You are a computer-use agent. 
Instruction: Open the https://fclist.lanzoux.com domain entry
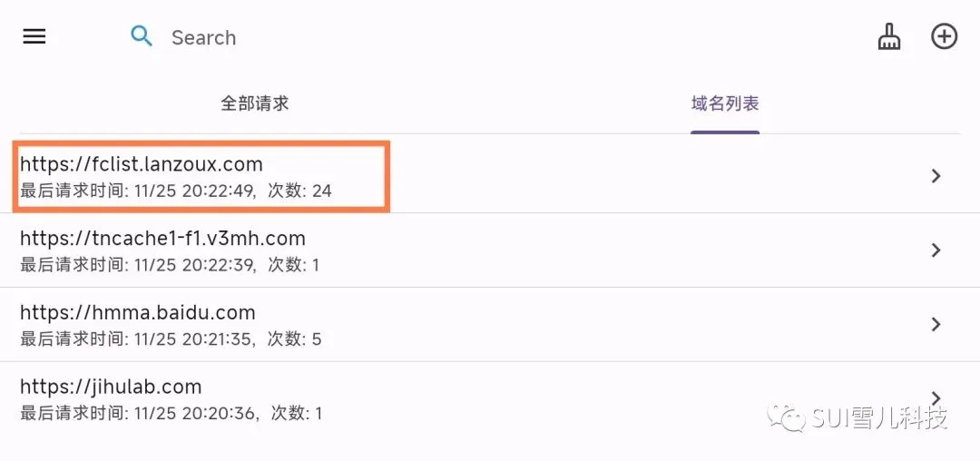click(142, 164)
